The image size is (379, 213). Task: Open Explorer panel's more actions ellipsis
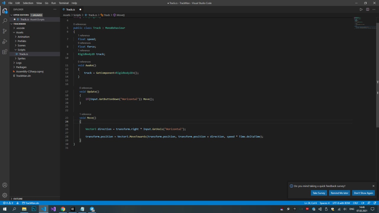coord(55,9)
